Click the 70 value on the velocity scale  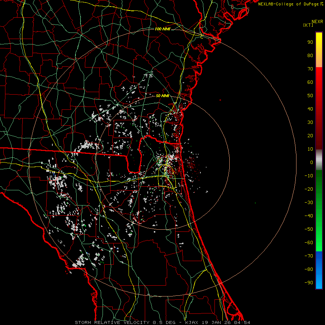pyautogui.click(x=310, y=69)
